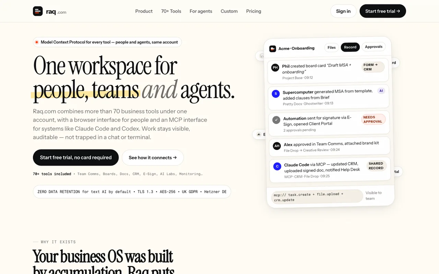439x274 pixels.
Task: Click the PH avatar for Phil
Action: (x=275, y=68)
